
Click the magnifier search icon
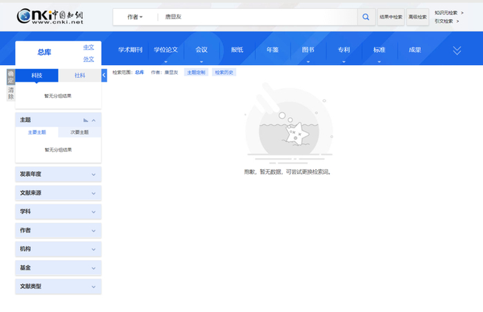(x=366, y=17)
